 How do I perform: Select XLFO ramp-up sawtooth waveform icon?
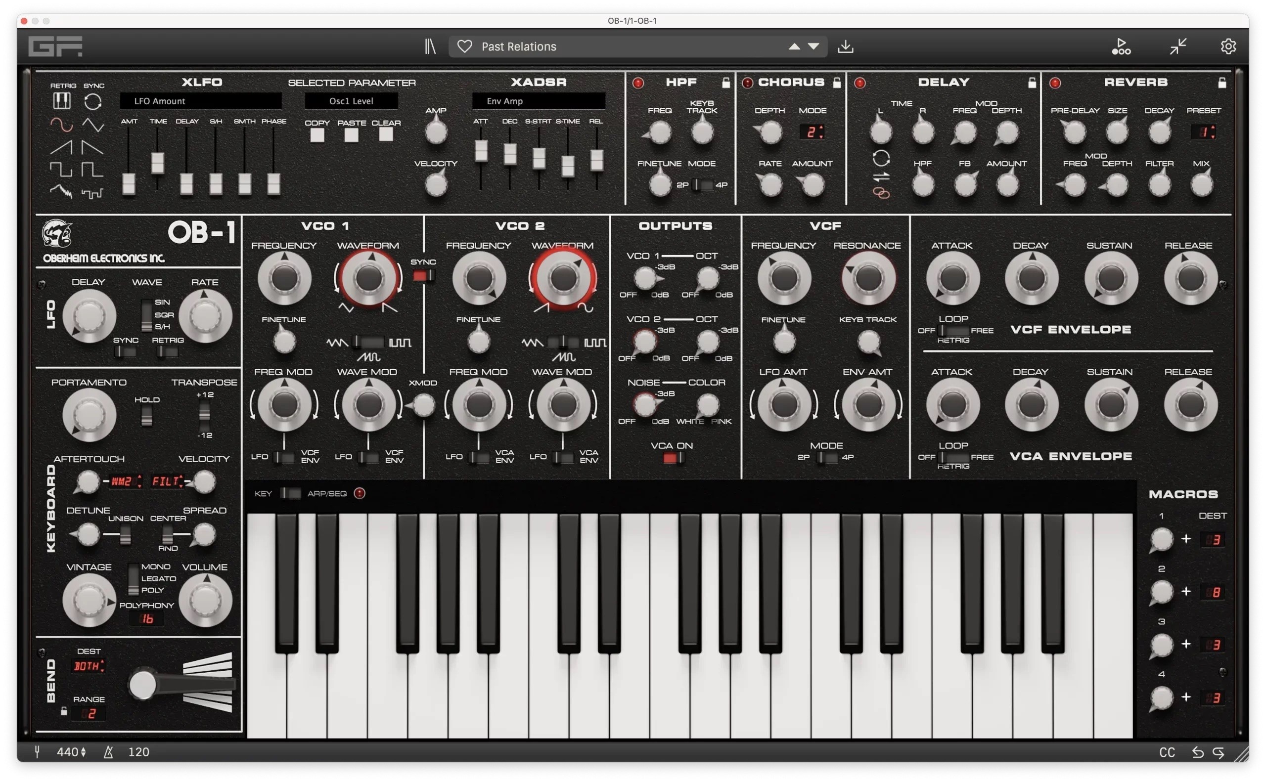pyautogui.click(x=61, y=147)
